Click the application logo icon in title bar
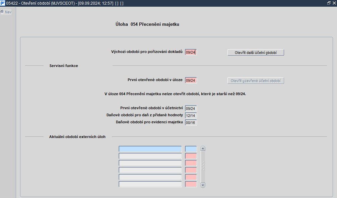The height and width of the screenshot is (198, 337). coord(3,3)
